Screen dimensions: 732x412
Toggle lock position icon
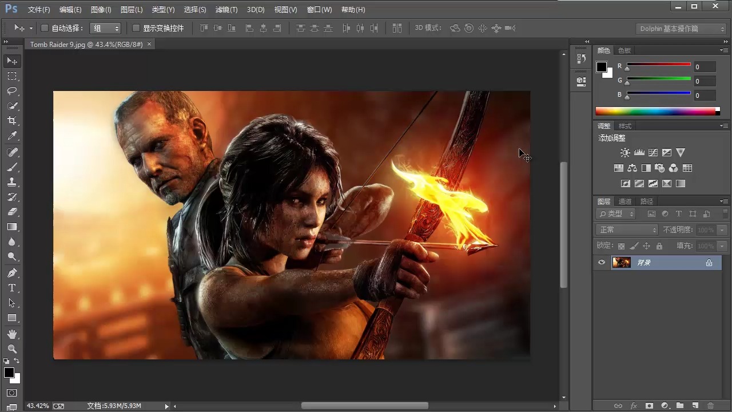point(646,246)
